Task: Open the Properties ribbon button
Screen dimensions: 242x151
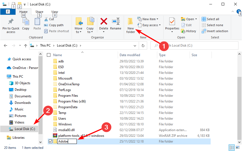Action: (172, 25)
